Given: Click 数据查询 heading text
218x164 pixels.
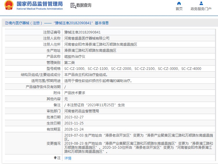Looking at the screenshot, I should pos(84,5).
